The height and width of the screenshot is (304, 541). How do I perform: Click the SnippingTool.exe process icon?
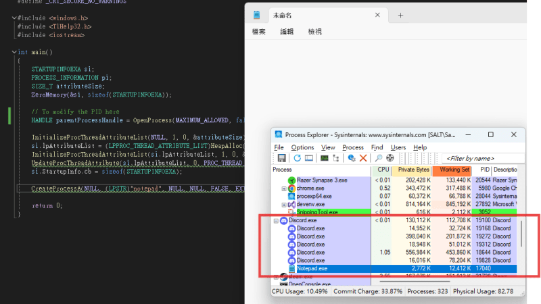[x=291, y=212]
